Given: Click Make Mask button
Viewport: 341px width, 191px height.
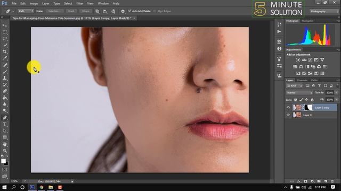Looking at the screenshot, I should point(71,11).
